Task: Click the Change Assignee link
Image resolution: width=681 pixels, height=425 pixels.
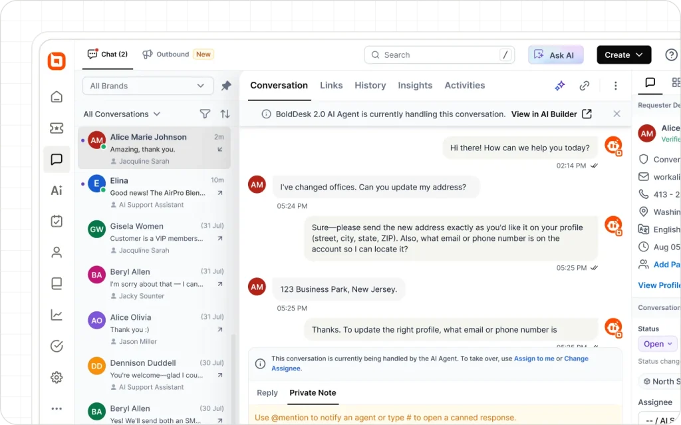Action: (x=430, y=363)
